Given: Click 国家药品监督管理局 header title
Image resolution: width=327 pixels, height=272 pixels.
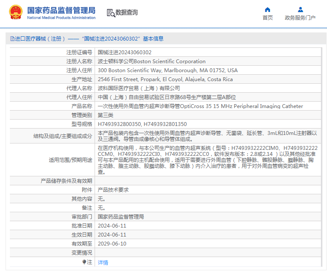Looking at the screenshot, I should point(61,10).
